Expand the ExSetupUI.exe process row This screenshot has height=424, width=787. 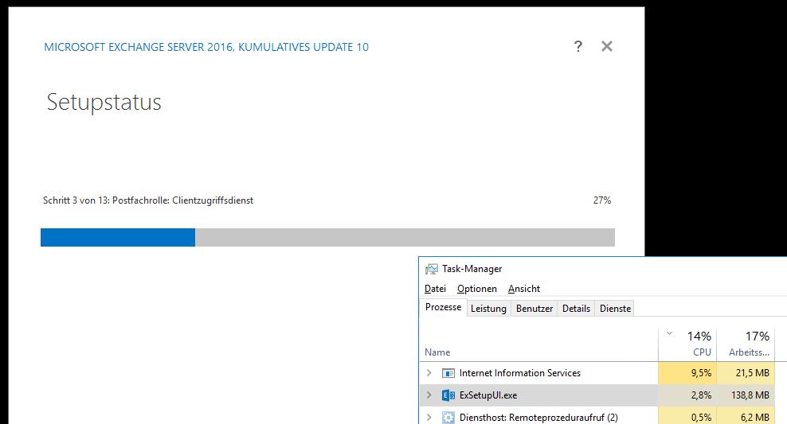click(429, 395)
